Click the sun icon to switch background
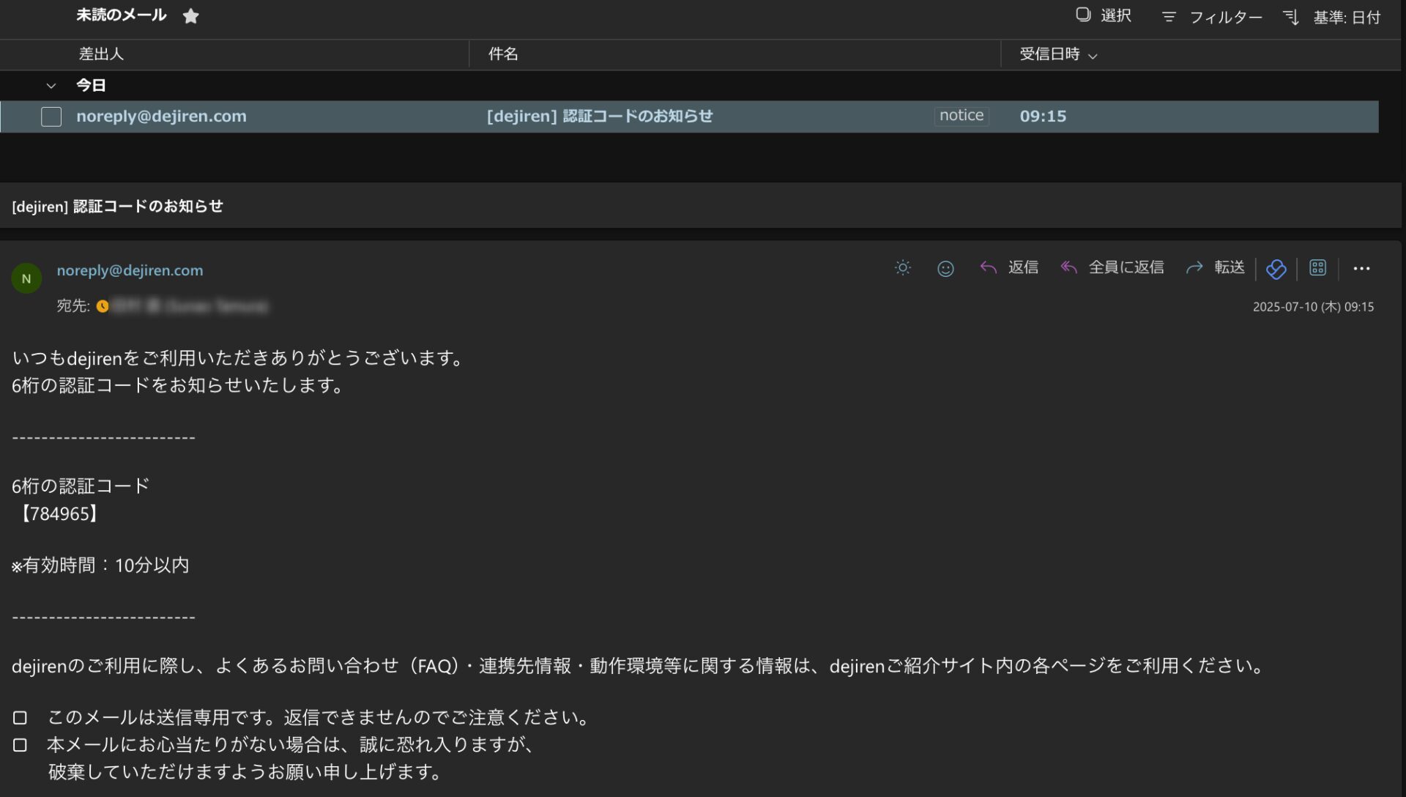This screenshot has height=797, width=1406. coord(902,268)
